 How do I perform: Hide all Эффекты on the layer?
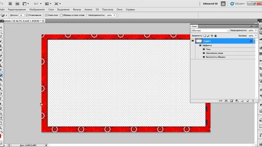(200, 45)
